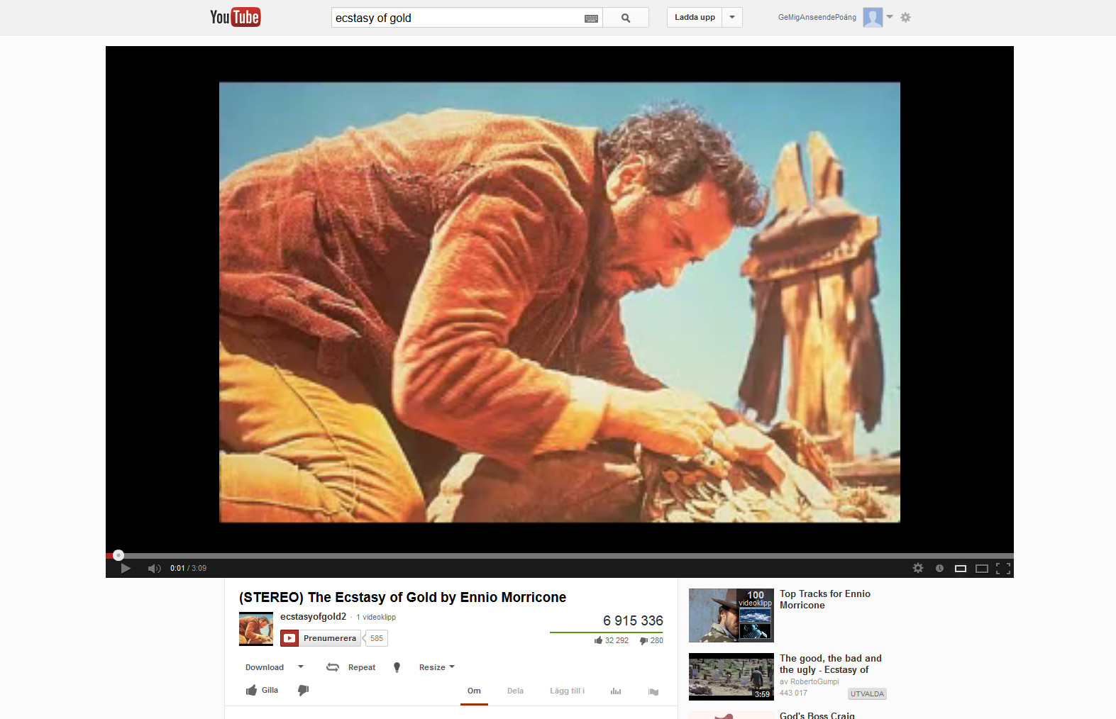The image size is (1116, 719).
Task: Open 'The good, the bad and the ugly' video link
Action: [831, 664]
